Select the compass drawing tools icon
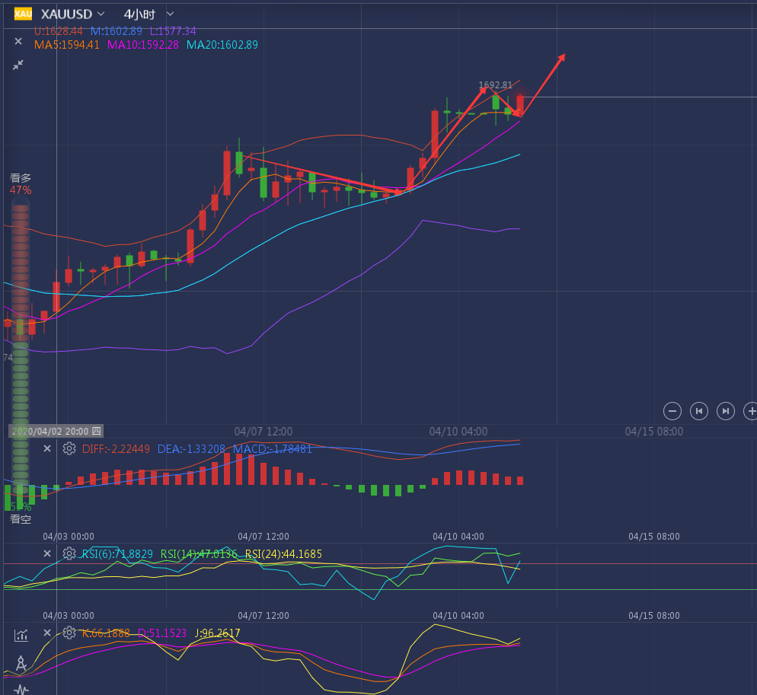 pos(21,664)
